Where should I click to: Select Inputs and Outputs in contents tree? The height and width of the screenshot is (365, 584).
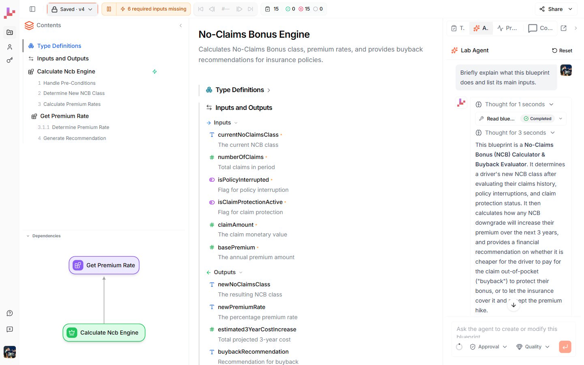[x=63, y=58]
